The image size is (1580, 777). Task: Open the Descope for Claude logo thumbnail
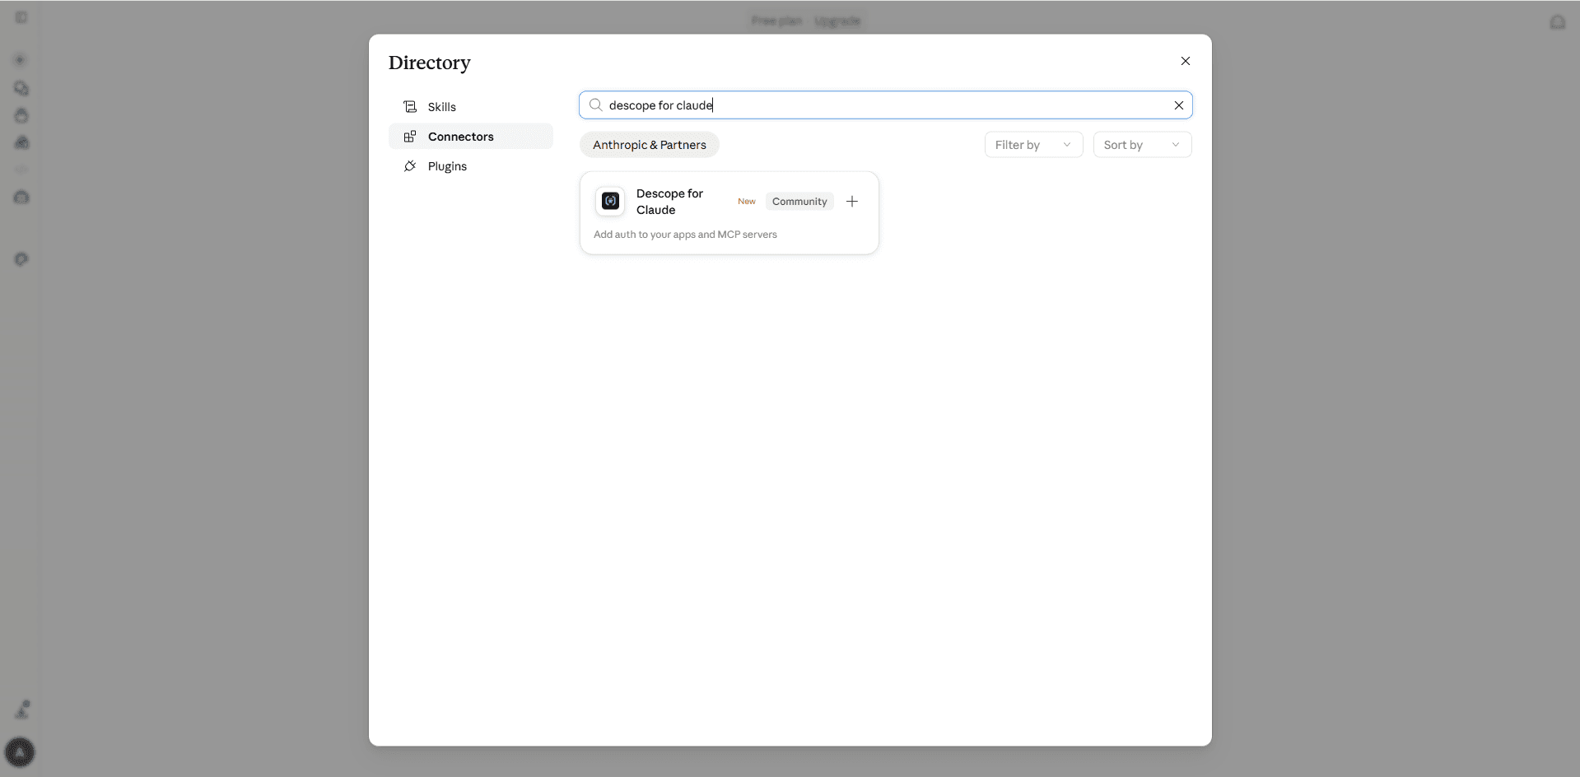click(610, 202)
